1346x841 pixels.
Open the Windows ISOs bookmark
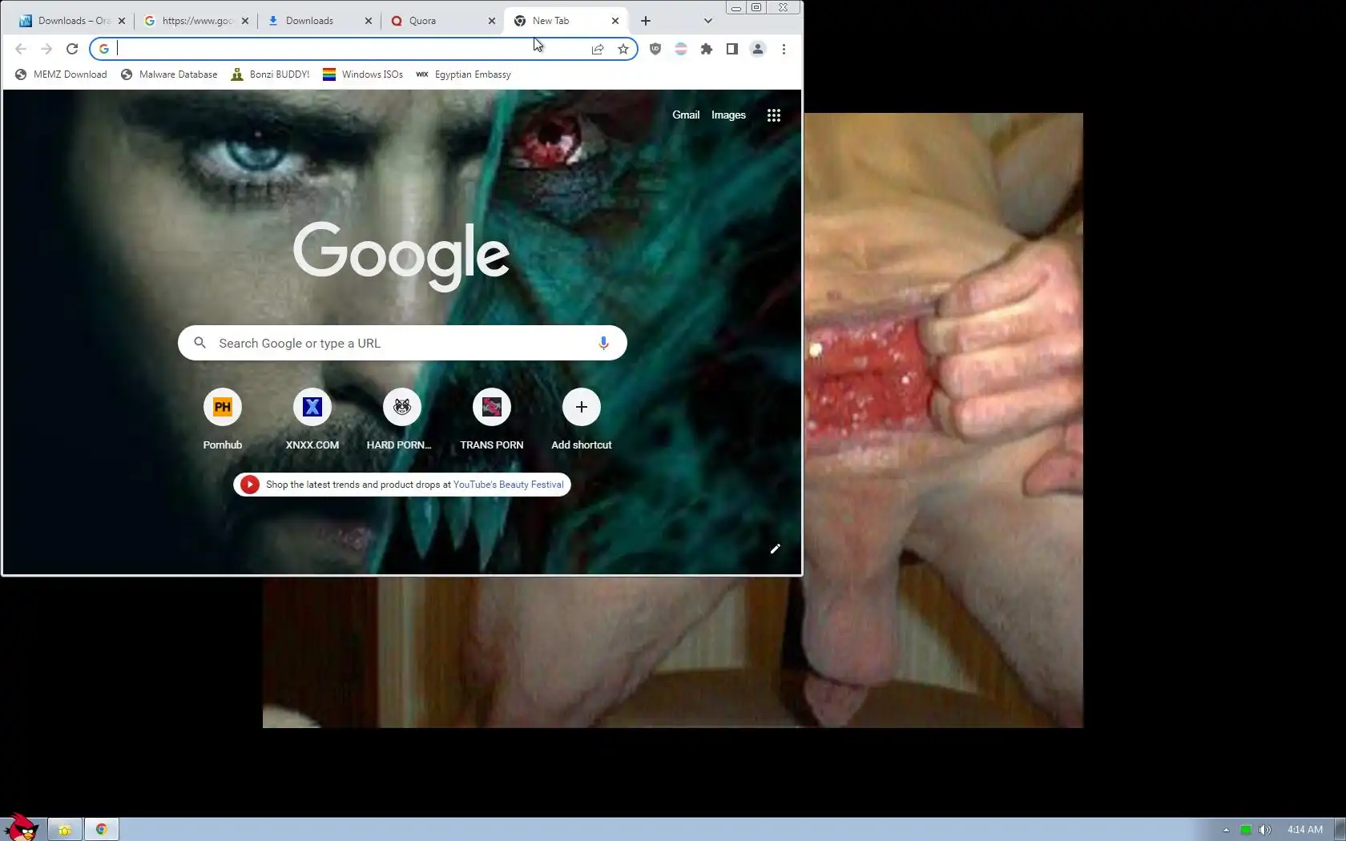(363, 74)
